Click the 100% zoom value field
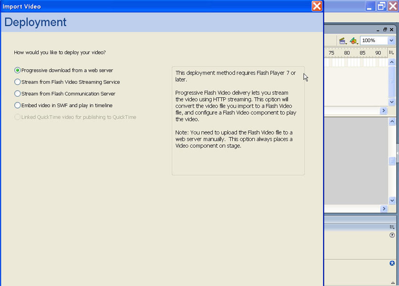Viewport: 399px width, 286px height. [x=374, y=41]
